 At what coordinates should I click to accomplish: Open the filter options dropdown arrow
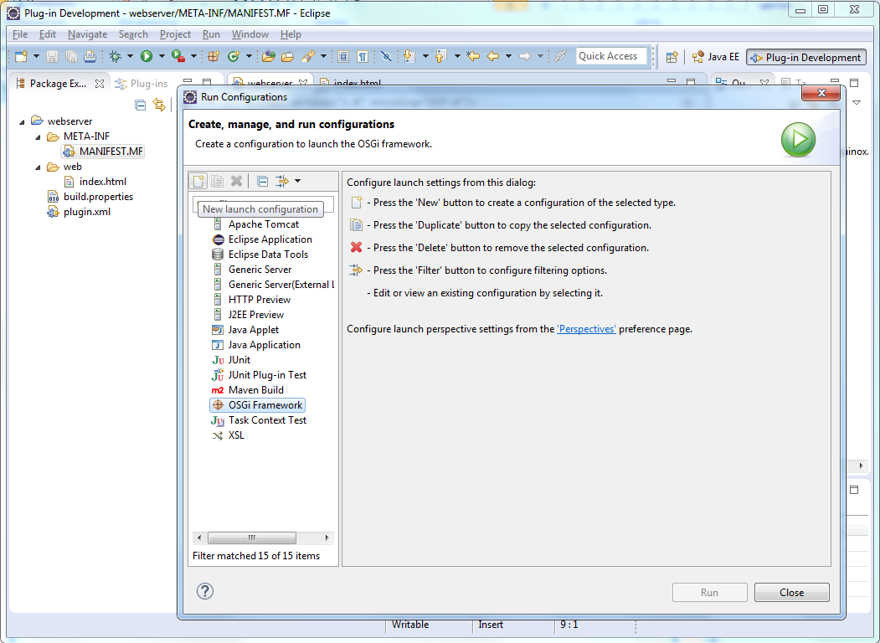click(297, 181)
